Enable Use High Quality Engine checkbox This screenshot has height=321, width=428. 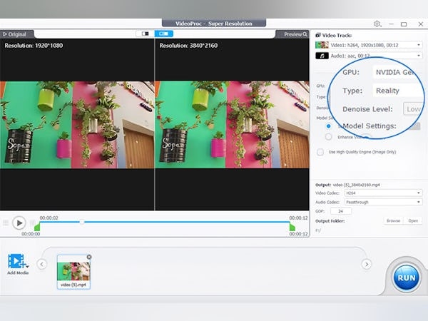(x=320, y=152)
